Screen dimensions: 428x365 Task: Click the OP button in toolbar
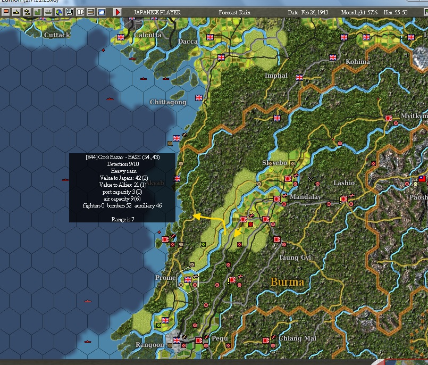80,12
